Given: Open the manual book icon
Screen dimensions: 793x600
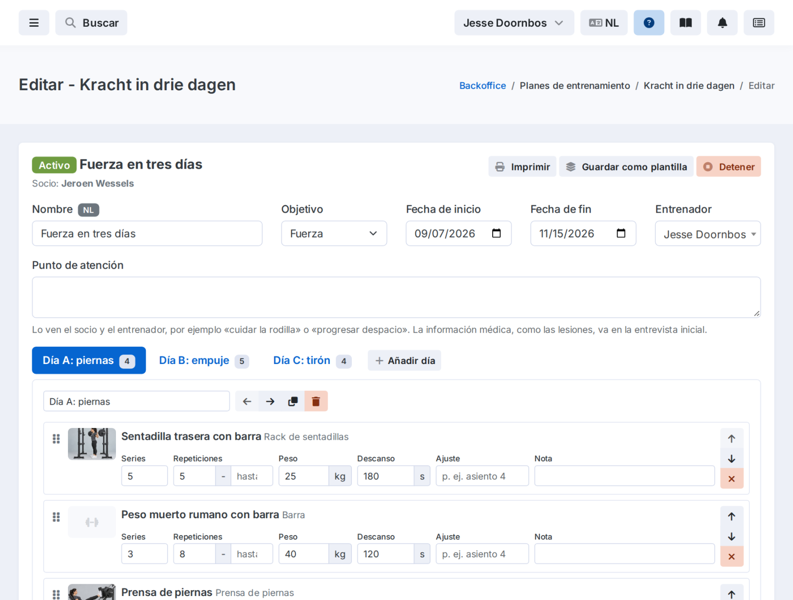Looking at the screenshot, I should pyautogui.click(x=685, y=23).
